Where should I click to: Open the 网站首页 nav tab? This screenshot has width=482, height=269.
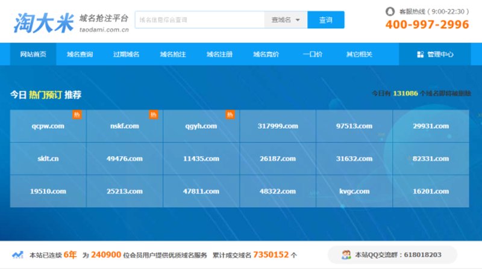pos(33,54)
